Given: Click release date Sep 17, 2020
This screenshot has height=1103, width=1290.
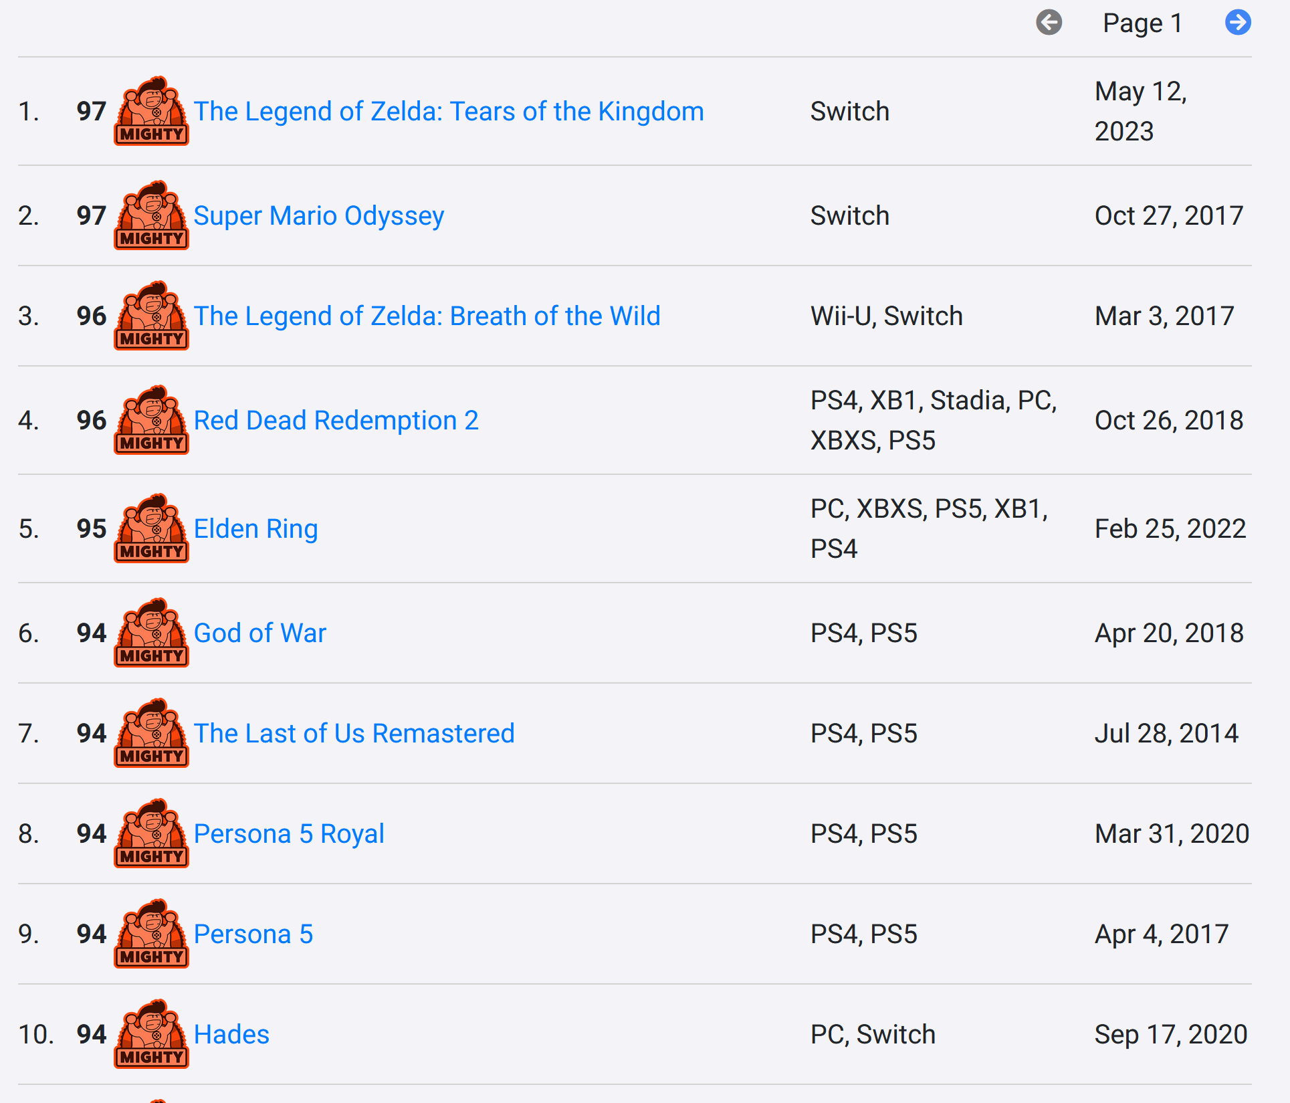Looking at the screenshot, I should point(1171,1034).
